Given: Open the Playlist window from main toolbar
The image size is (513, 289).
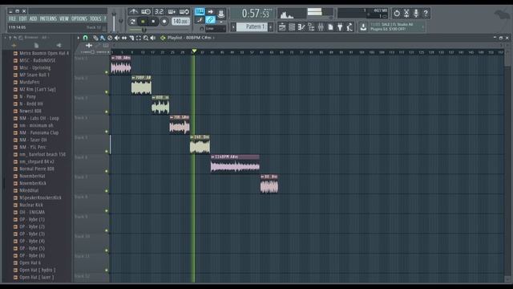Looking at the screenshot, I should click(x=282, y=27).
